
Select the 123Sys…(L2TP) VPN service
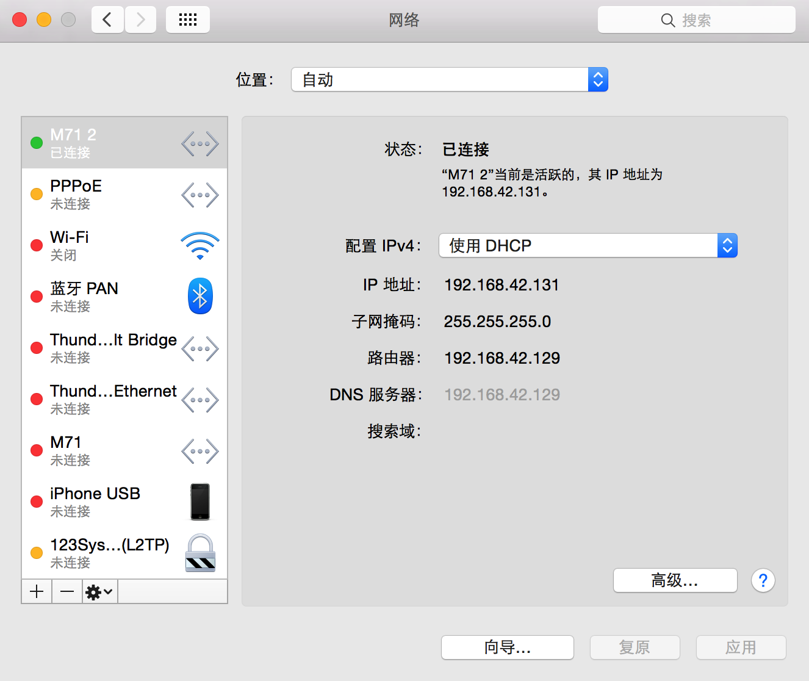[x=124, y=553]
